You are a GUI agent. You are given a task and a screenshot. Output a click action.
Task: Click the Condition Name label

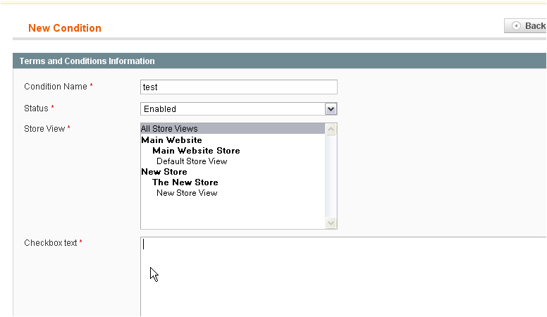click(56, 87)
